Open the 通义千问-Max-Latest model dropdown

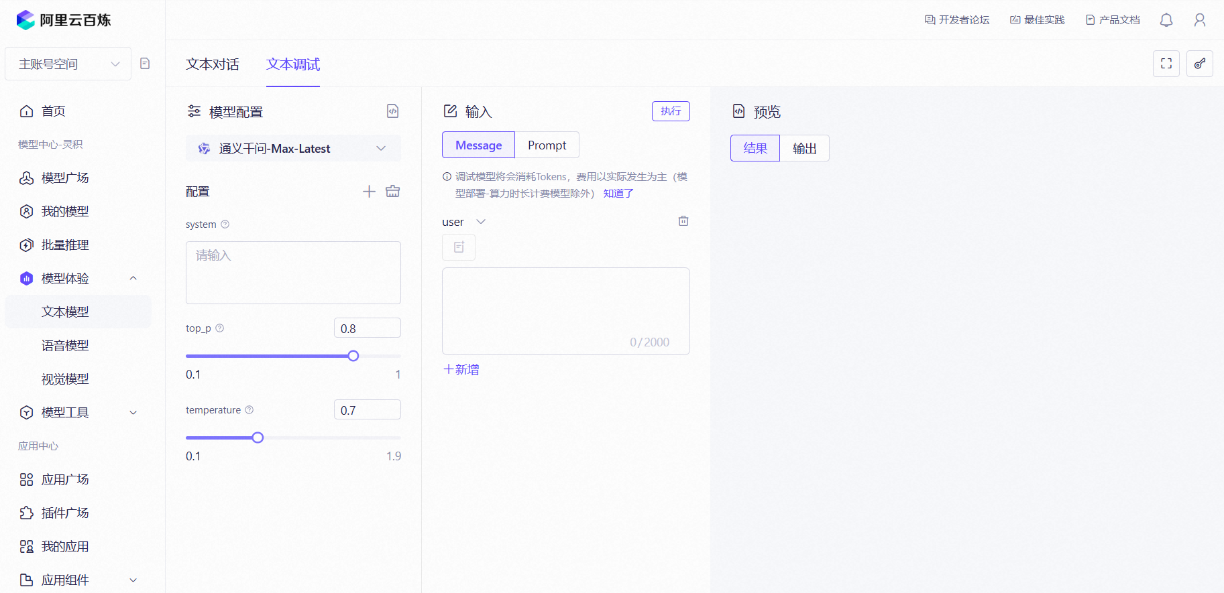293,148
